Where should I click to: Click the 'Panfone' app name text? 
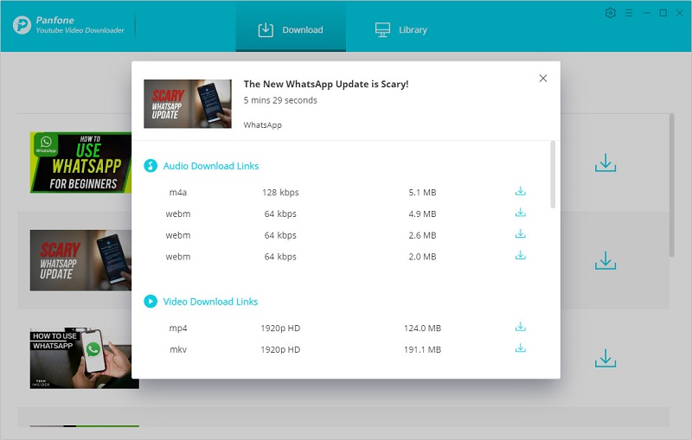point(55,20)
